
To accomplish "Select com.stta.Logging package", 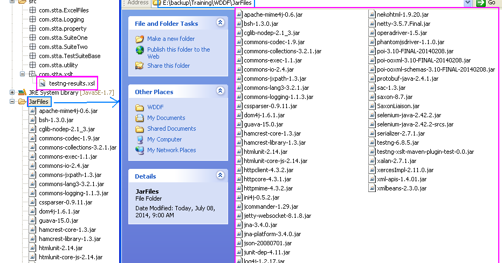I will [61, 19].
